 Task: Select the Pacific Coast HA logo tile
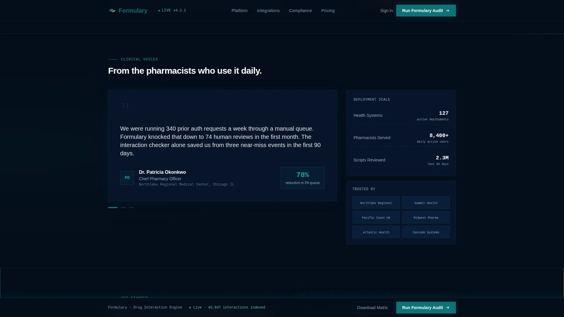tap(376, 217)
